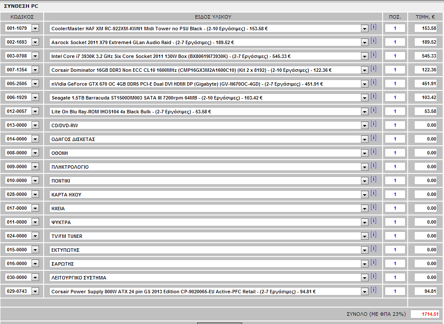Edit quantity field for ΟΘΟΝΗ row
The height and width of the screenshot is (324, 444).
point(395,153)
